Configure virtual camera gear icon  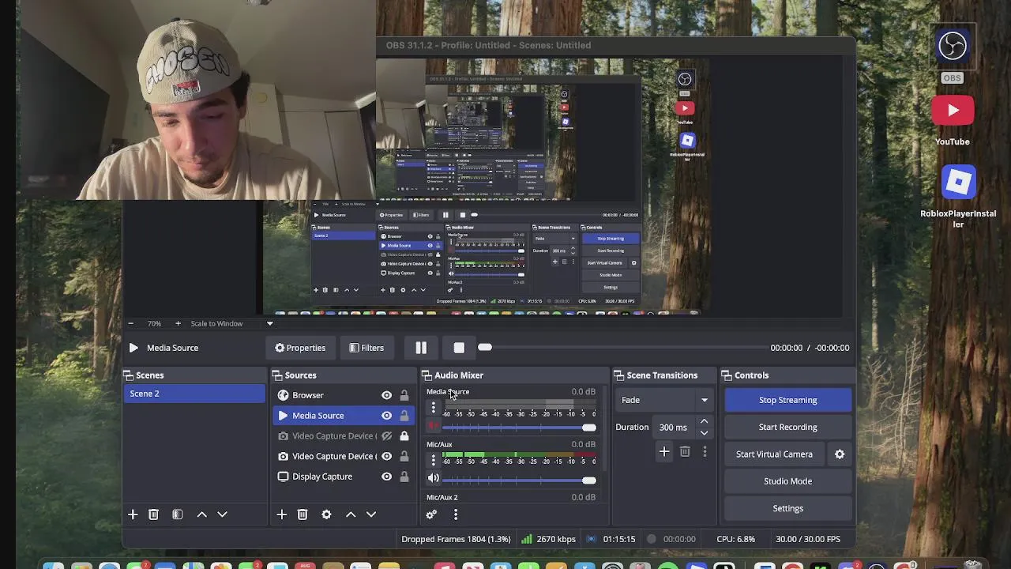coord(840,454)
